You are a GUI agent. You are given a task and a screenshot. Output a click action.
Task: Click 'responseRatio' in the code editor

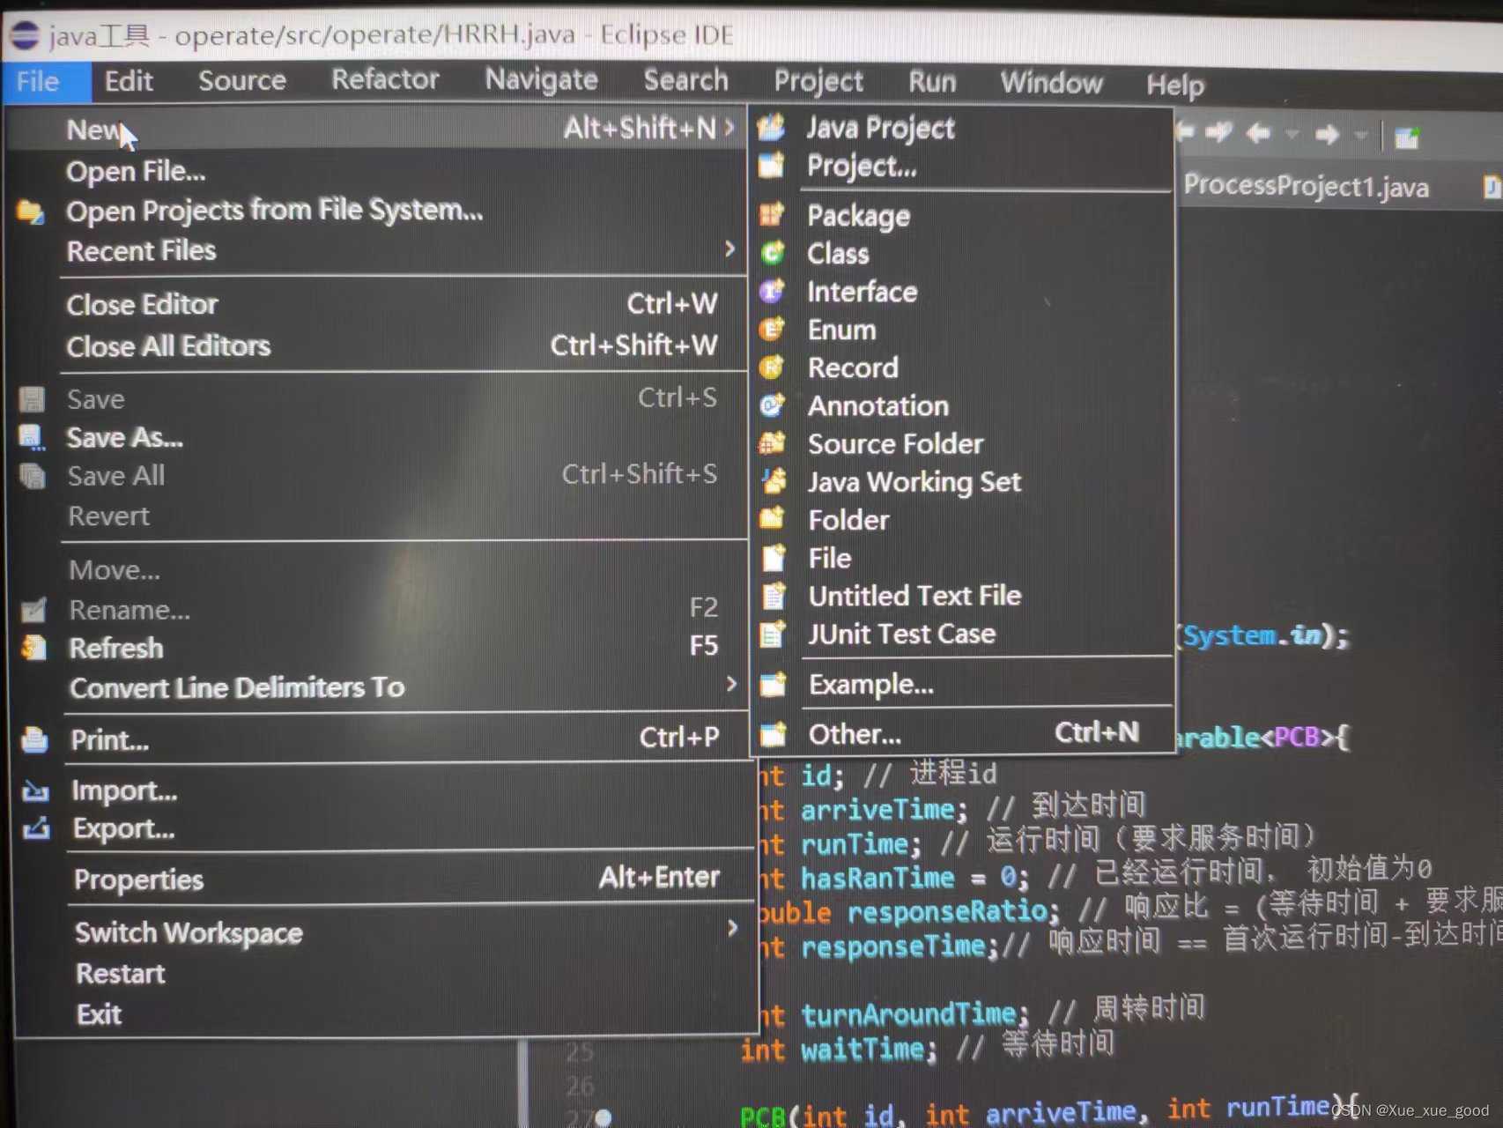coord(947,911)
